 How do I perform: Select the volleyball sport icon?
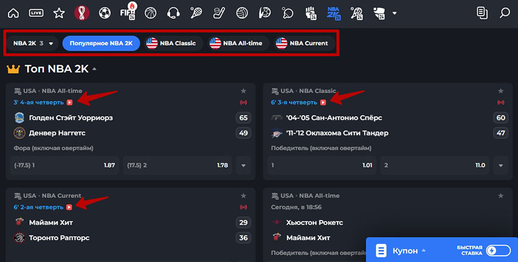(x=242, y=13)
